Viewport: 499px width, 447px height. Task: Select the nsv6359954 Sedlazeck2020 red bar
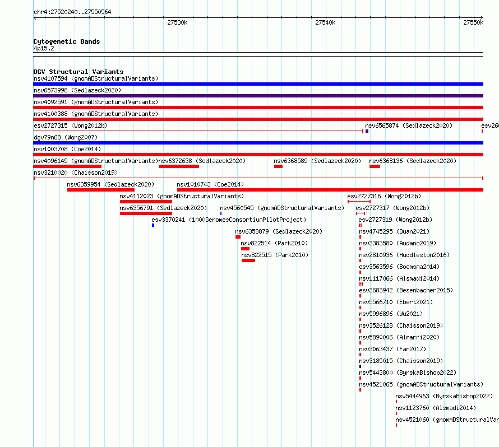101,190
